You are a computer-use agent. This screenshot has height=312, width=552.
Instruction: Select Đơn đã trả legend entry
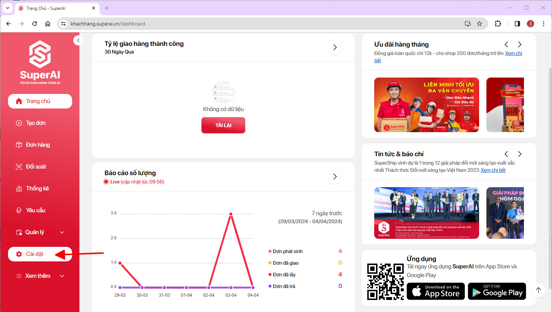[x=282, y=286]
